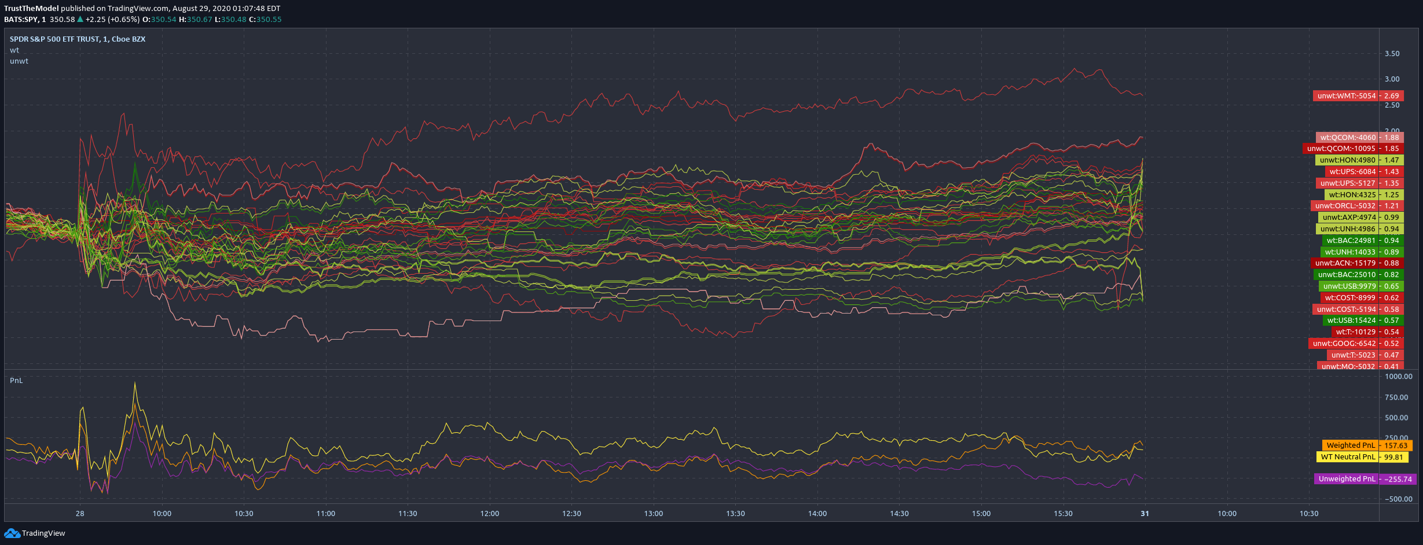Click the unwt:COST:-5194 price label

1358,309
